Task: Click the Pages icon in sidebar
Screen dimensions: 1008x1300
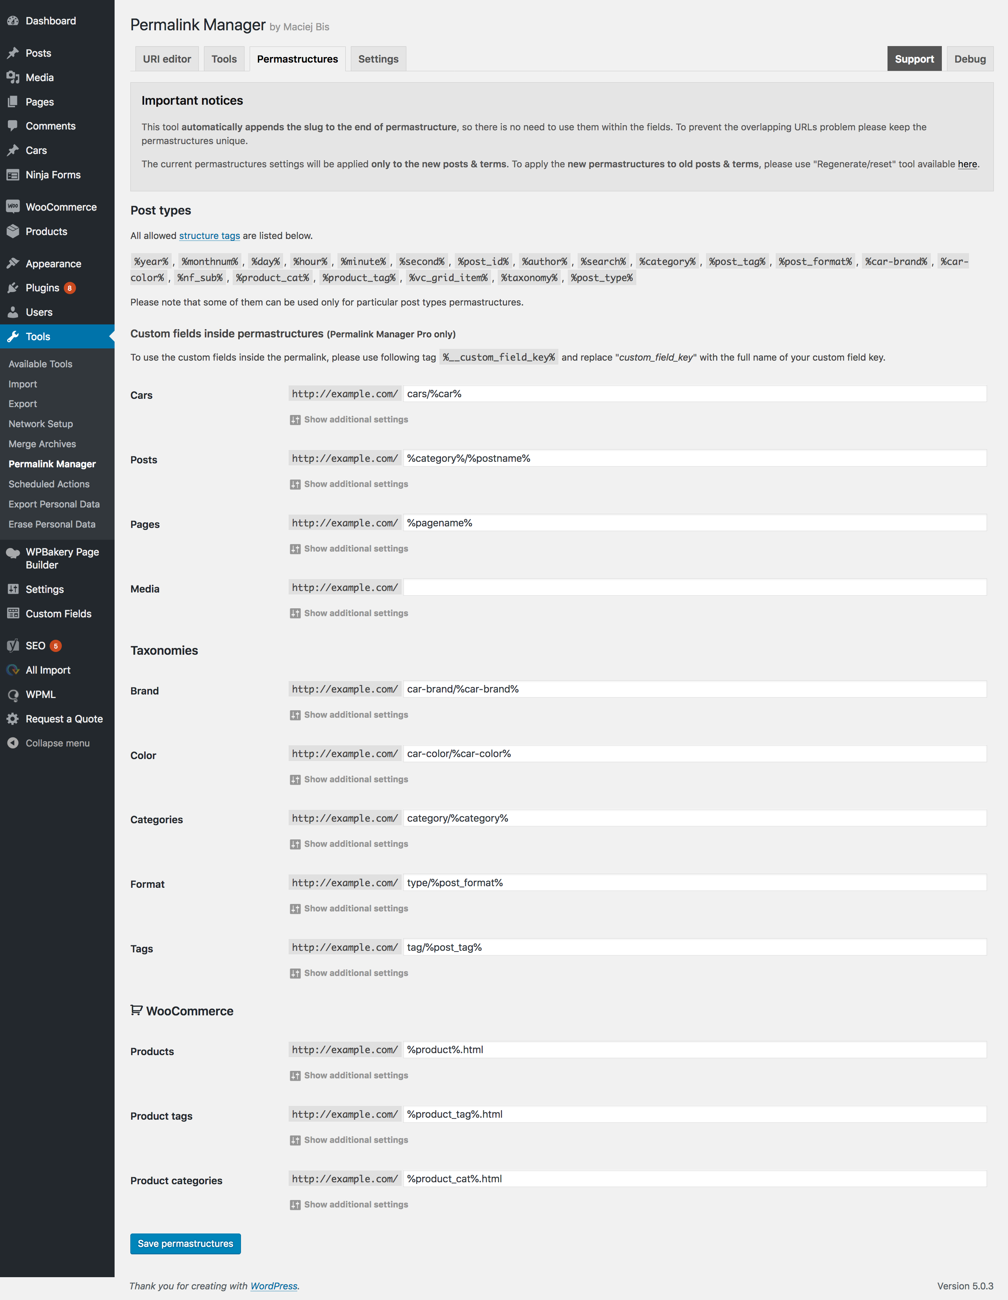Action: (x=13, y=102)
